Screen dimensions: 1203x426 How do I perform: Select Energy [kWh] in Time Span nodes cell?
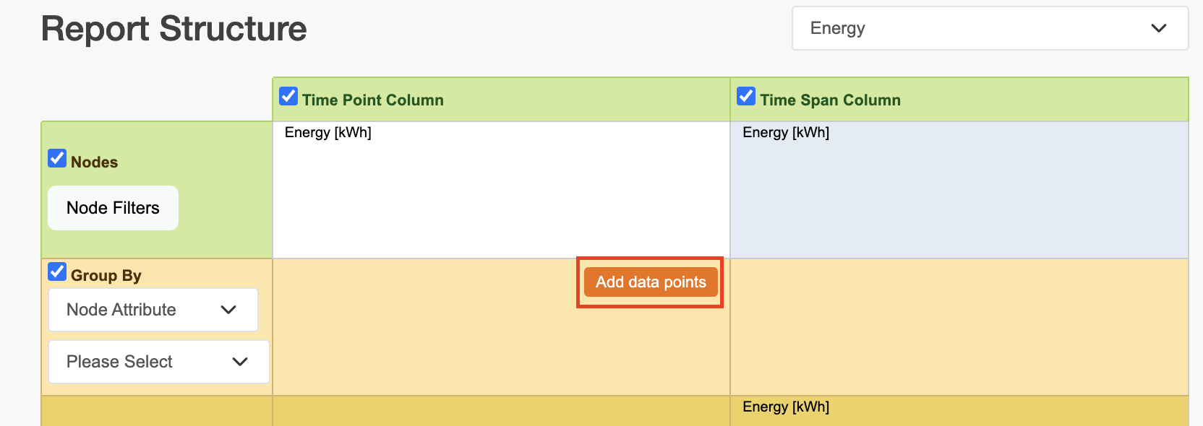(x=786, y=132)
